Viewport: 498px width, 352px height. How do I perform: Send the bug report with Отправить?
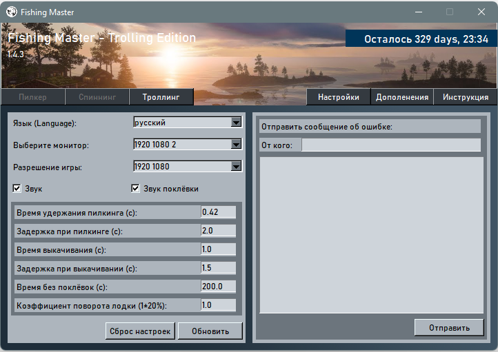(x=449, y=327)
